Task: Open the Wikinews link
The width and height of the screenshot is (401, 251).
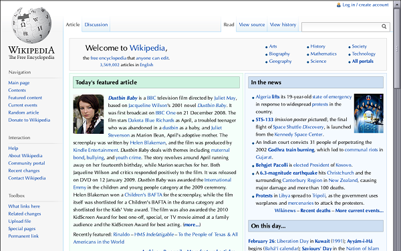Action: 285,211
